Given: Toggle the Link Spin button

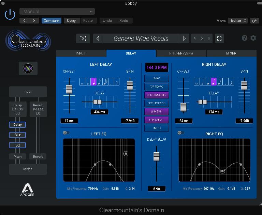Looking at the screenshot, I should [x=157, y=111].
